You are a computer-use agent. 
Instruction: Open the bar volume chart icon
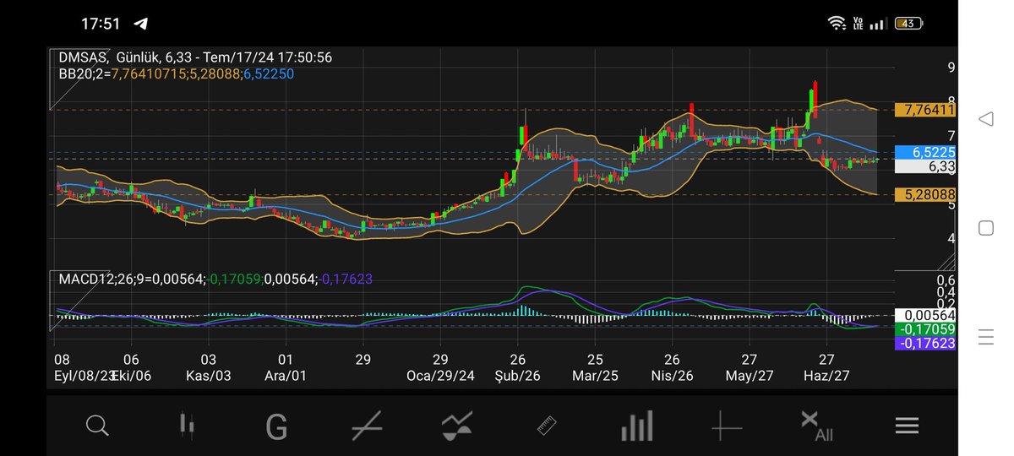click(x=637, y=426)
